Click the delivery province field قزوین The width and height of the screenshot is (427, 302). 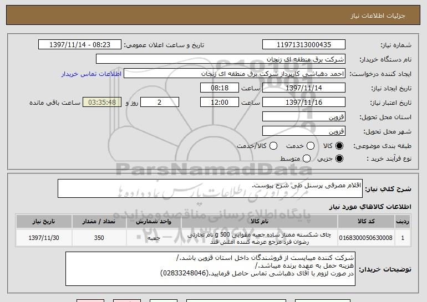[304, 116]
